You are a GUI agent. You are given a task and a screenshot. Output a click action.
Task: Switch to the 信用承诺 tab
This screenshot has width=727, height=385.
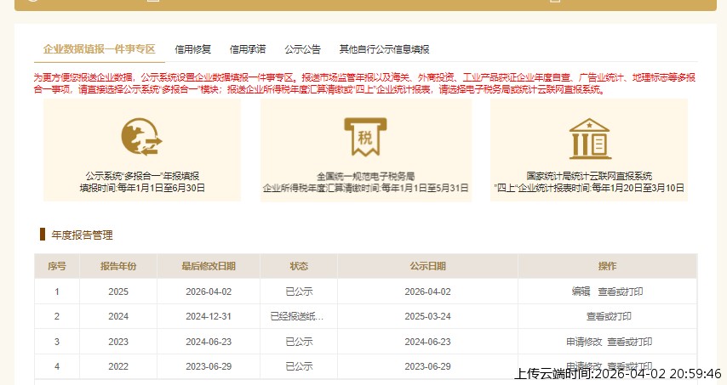coord(248,49)
